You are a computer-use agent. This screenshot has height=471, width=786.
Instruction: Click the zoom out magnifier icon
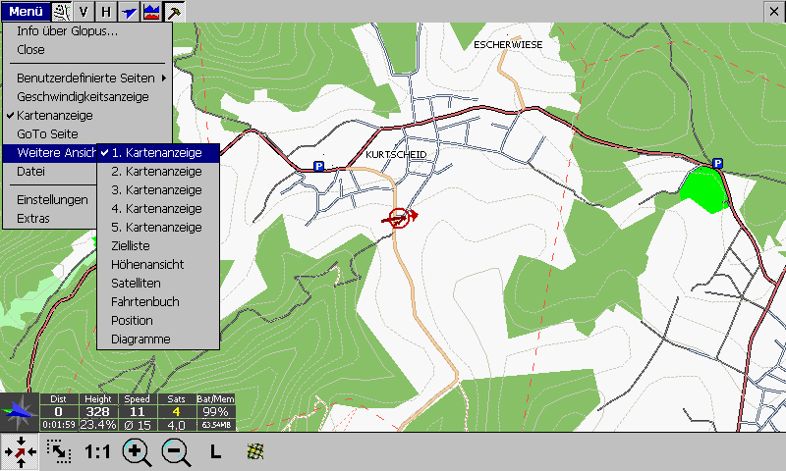[x=176, y=452]
